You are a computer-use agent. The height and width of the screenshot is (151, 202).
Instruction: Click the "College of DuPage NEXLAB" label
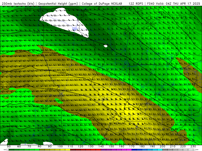tap(102, 4)
